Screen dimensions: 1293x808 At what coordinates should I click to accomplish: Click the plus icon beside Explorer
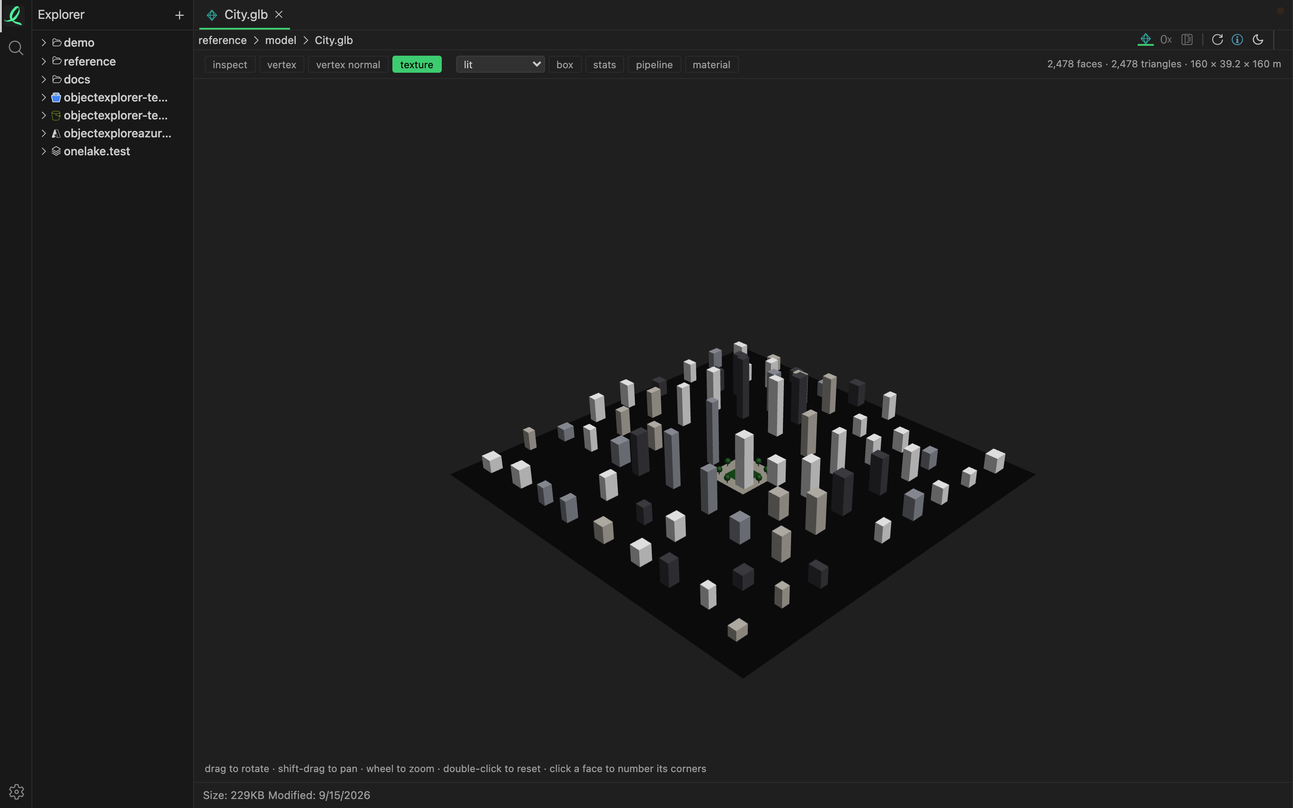(180, 16)
